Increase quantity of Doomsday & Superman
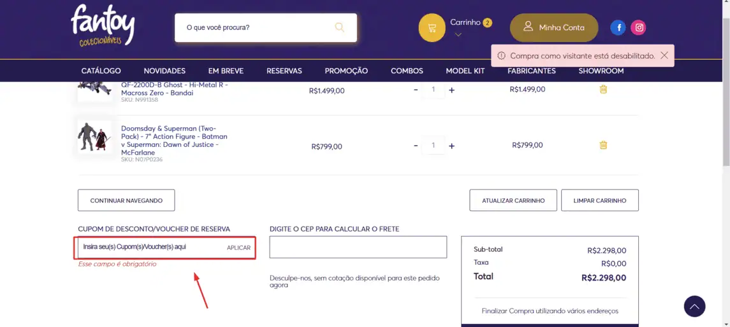The height and width of the screenshot is (327, 730). pyautogui.click(x=451, y=146)
